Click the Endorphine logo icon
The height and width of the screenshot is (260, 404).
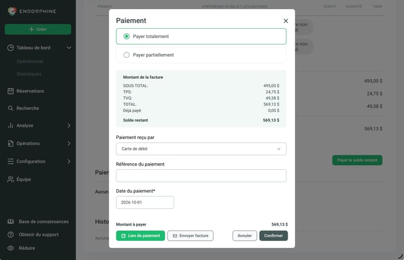click(12, 11)
